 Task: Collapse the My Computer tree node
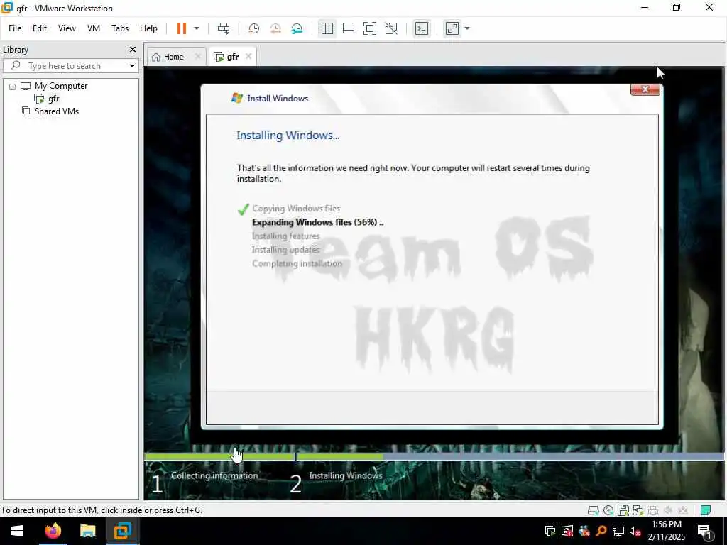pos(13,86)
